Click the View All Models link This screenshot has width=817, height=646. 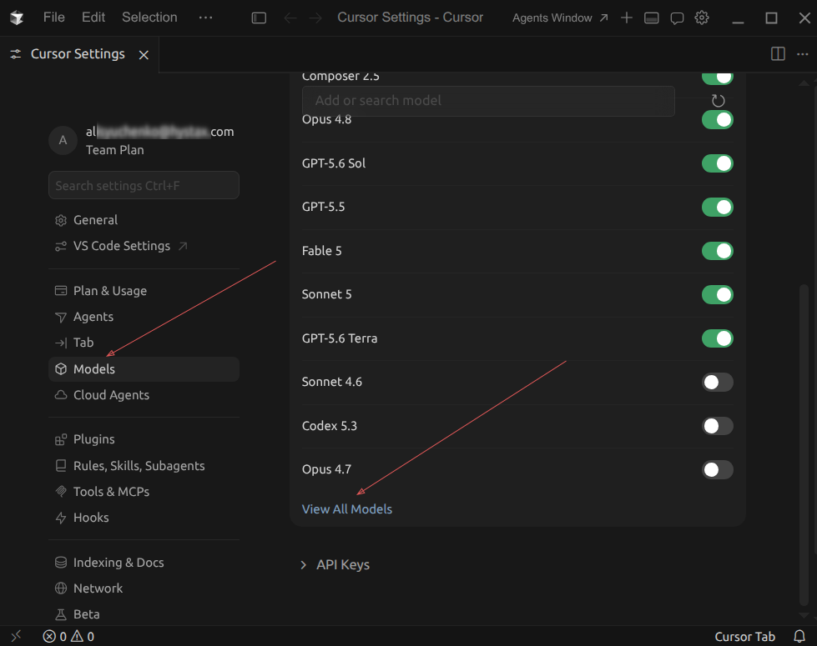347,509
